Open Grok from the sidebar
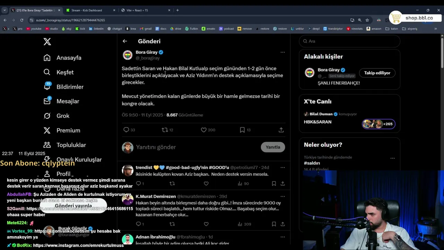Screen dimensions: 444x250 (56, 116)
